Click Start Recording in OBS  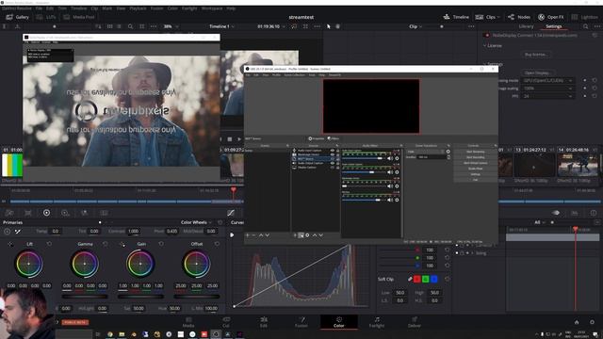pyautogui.click(x=475, y=157)
